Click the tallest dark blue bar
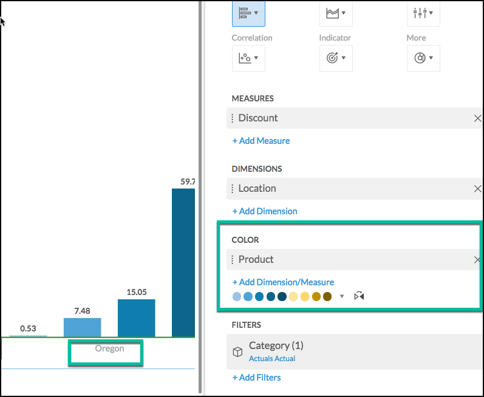 [183, 262]
